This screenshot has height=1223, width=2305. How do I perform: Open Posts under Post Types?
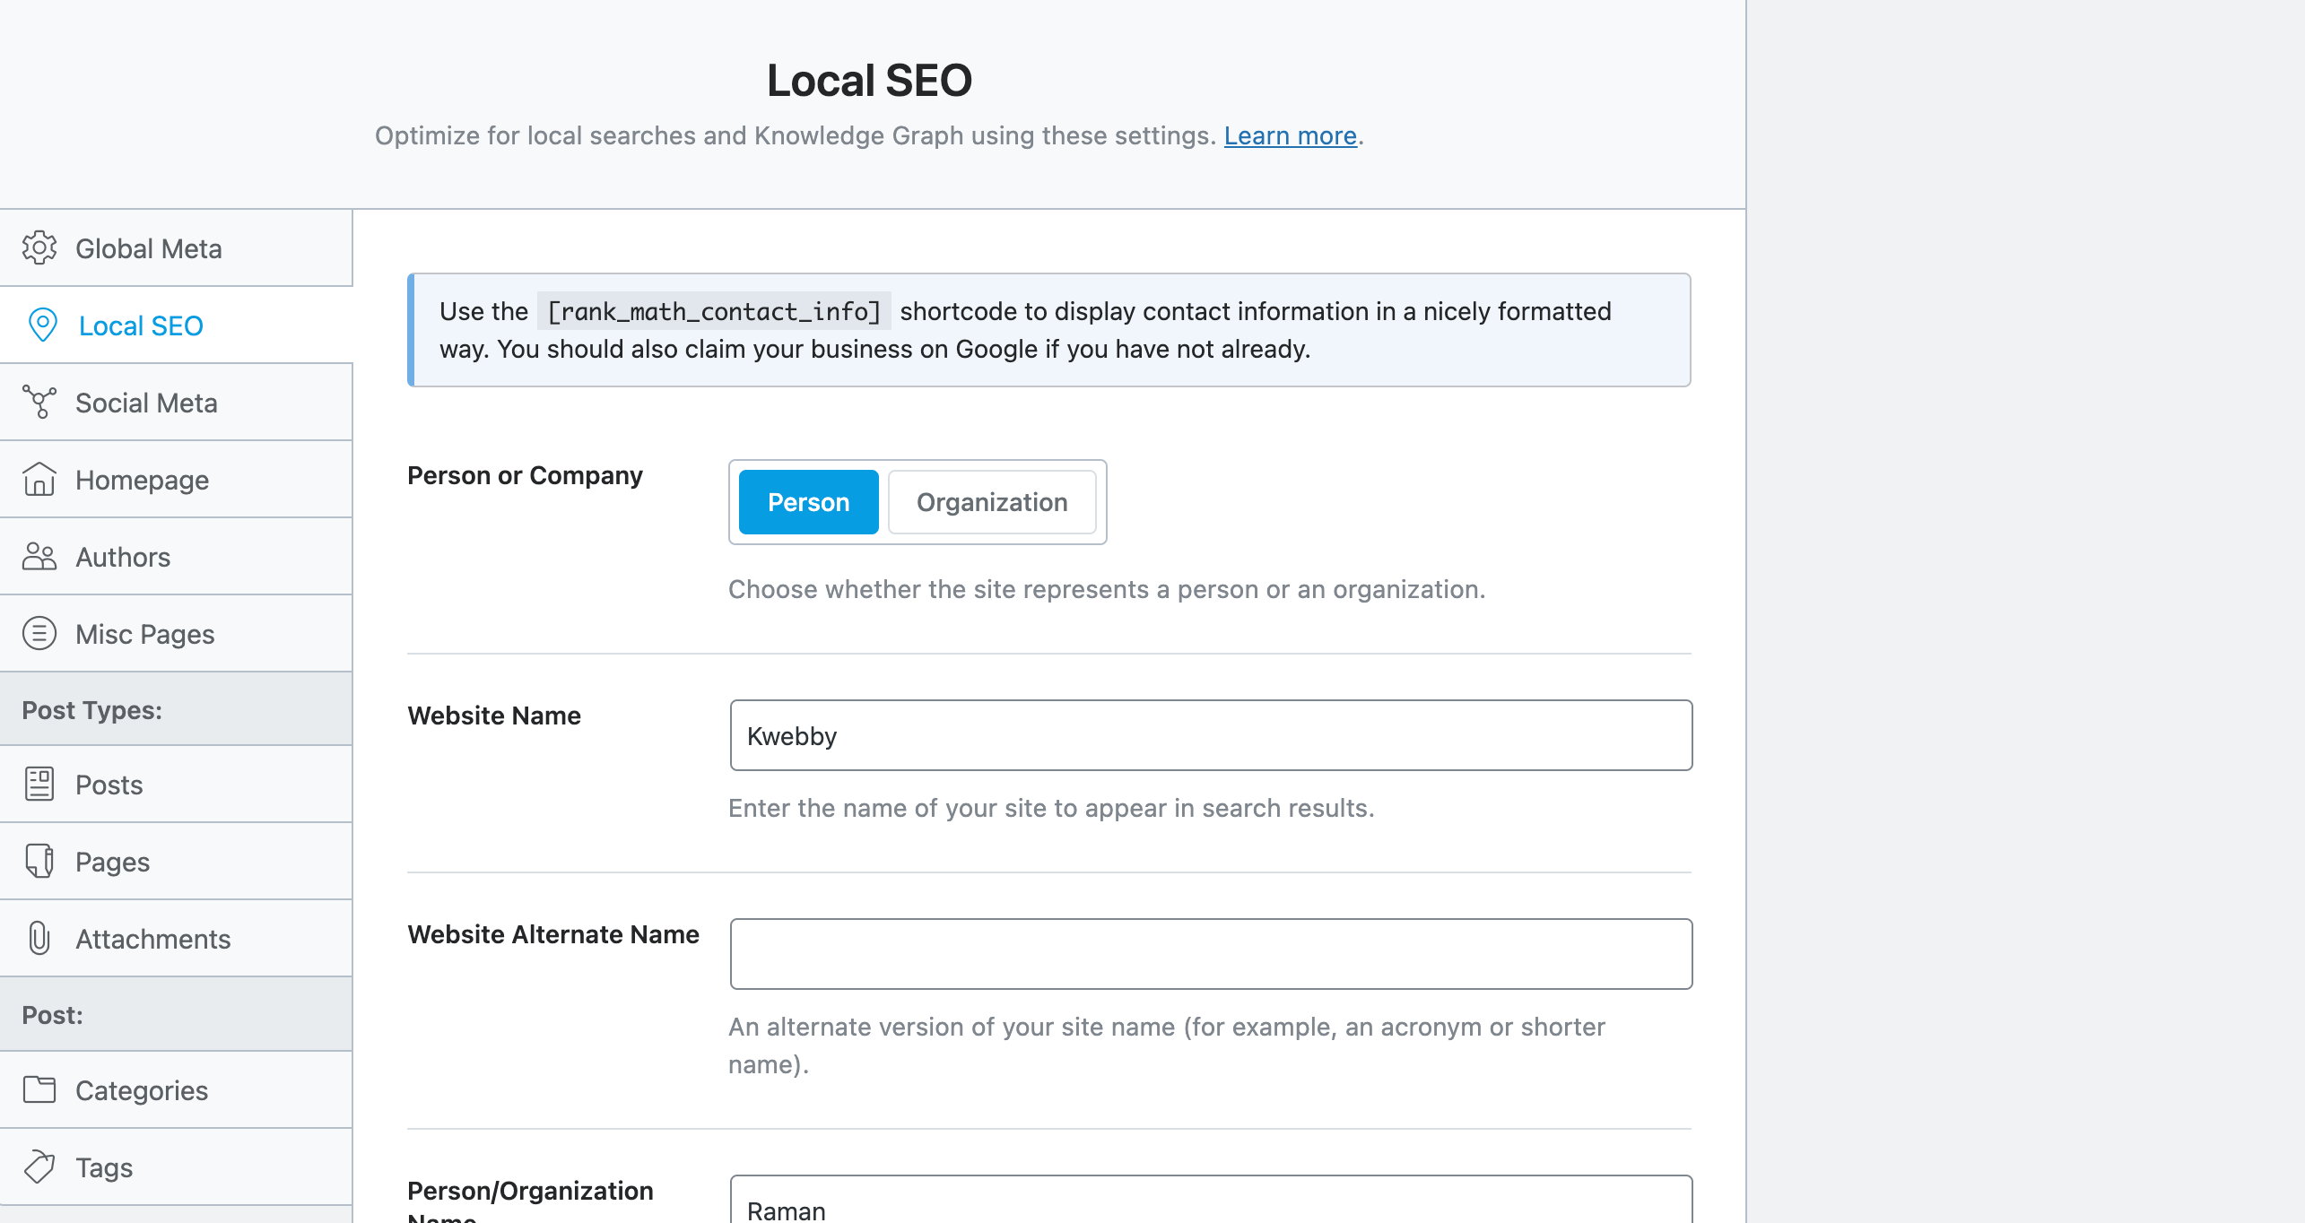[x=176, y=785]
